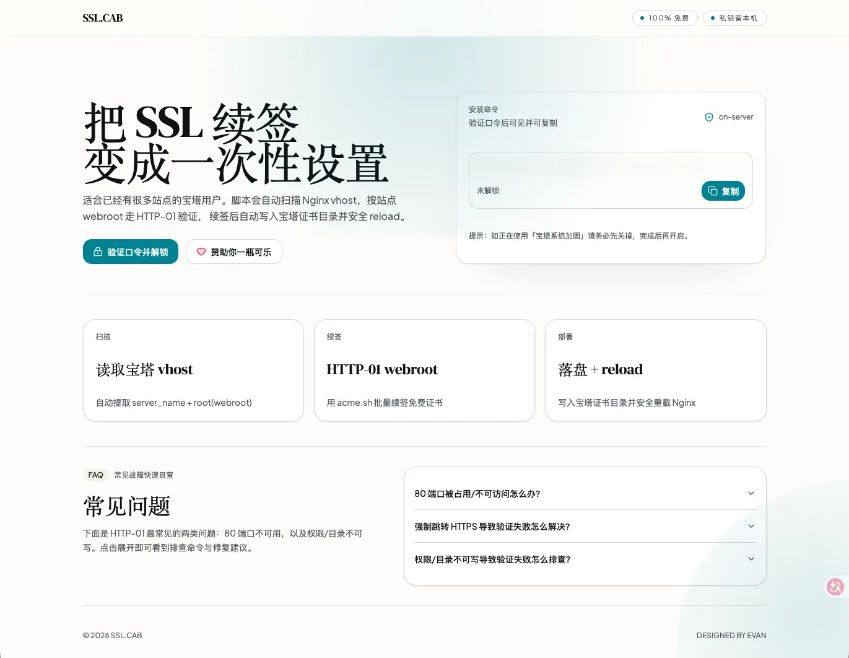Click the lock icon on unlock button
Screen dimensions: 849x658
tap(98, 252)
